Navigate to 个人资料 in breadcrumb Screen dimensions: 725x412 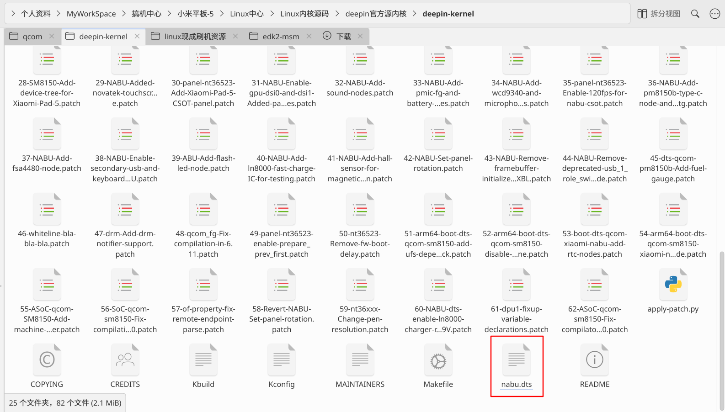click(x=36, y=14)
